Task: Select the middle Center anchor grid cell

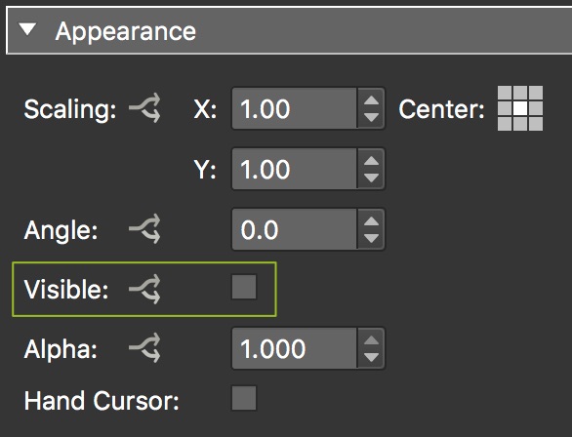Action: point(520,108)
